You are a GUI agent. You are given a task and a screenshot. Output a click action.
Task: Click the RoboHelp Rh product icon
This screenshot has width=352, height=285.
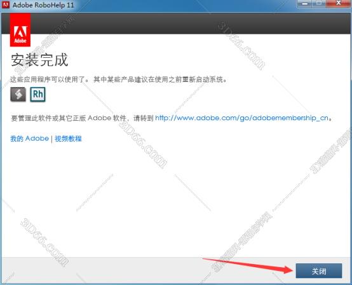click(37, 94)
